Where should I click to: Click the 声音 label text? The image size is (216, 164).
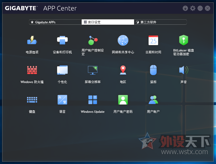click(x=184, y=82)
